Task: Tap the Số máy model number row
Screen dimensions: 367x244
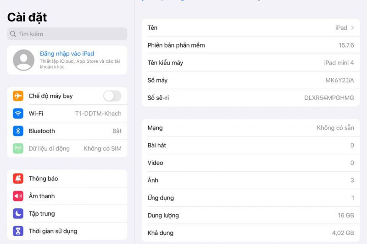Action: click(x=250, y=81)
